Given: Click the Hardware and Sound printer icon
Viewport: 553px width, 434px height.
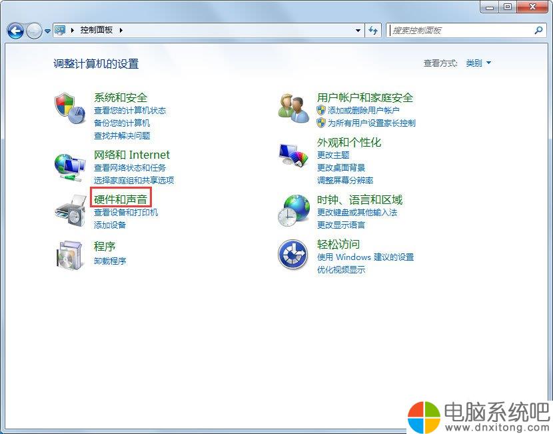Looking at the screenshot, I should [71, 211].
